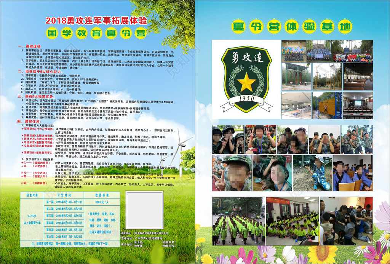The image size is (390, 264).
Task: Click the row "第四期：2018年8月03日-8月09日"
Action: 64,223
